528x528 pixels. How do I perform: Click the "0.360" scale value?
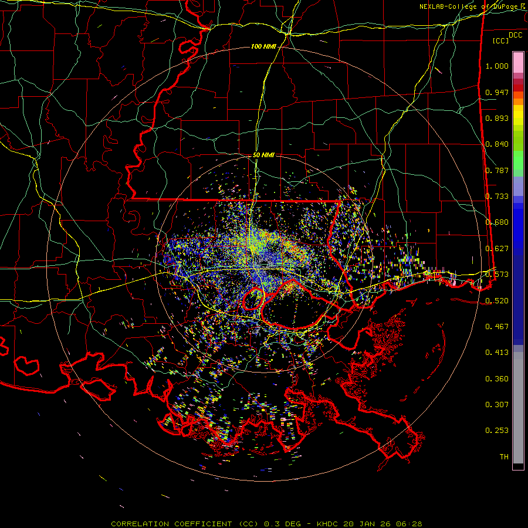(x=497, y=379)
